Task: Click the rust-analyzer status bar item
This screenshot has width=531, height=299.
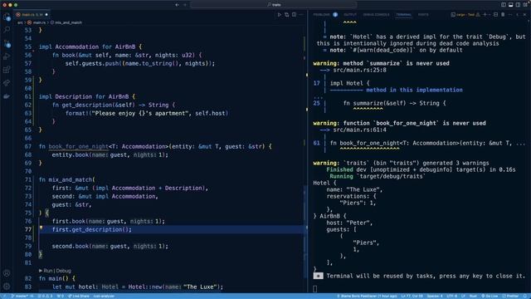Action: tap(104, 296)
